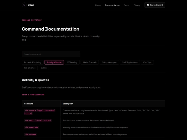Click the 'Create a new live activity leaderboard' description
187x140 pixels.
(112, 112)
